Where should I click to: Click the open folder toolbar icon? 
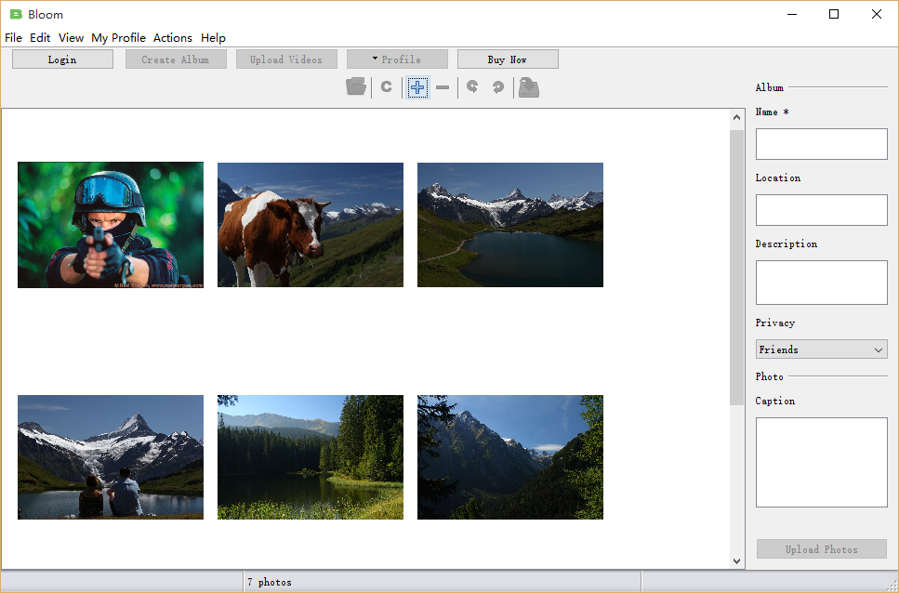click(355, 87)
